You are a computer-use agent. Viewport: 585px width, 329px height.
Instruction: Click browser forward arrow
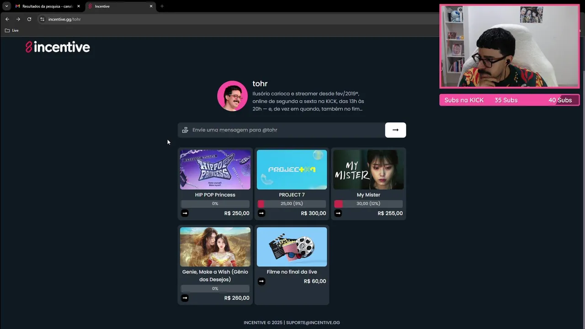18,19
